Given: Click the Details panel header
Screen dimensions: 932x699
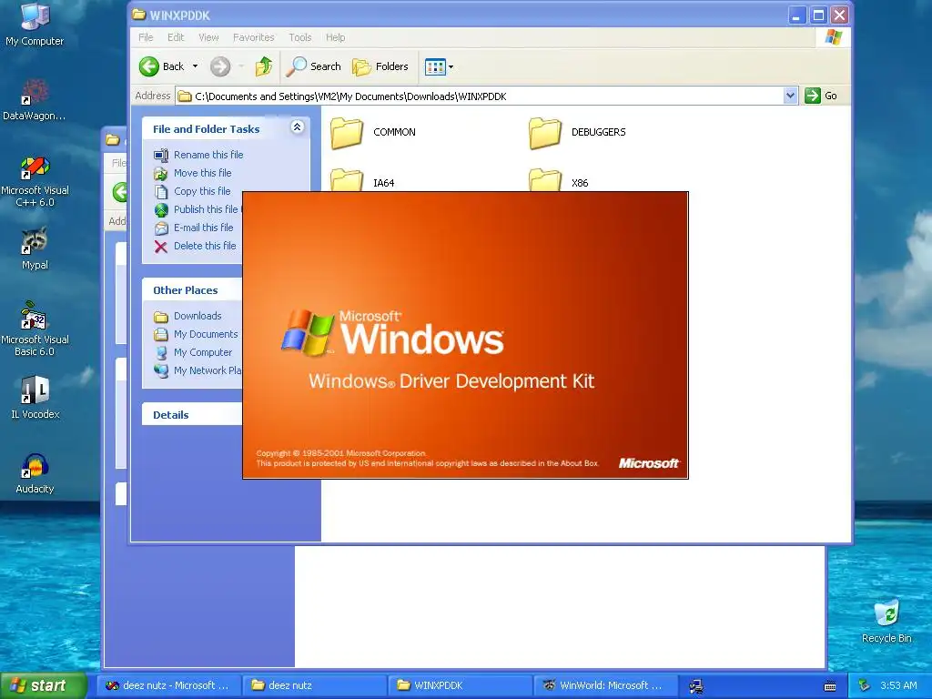Looking at the screenshot, I should point(192,415).
